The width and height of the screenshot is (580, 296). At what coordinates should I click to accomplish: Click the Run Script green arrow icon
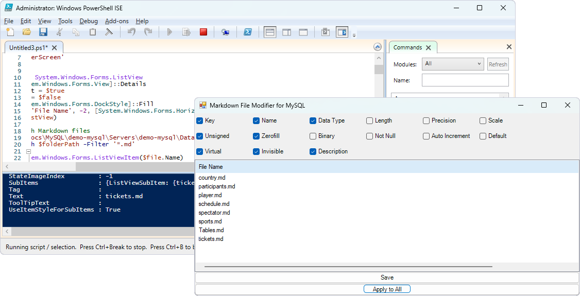click(169, 32)
